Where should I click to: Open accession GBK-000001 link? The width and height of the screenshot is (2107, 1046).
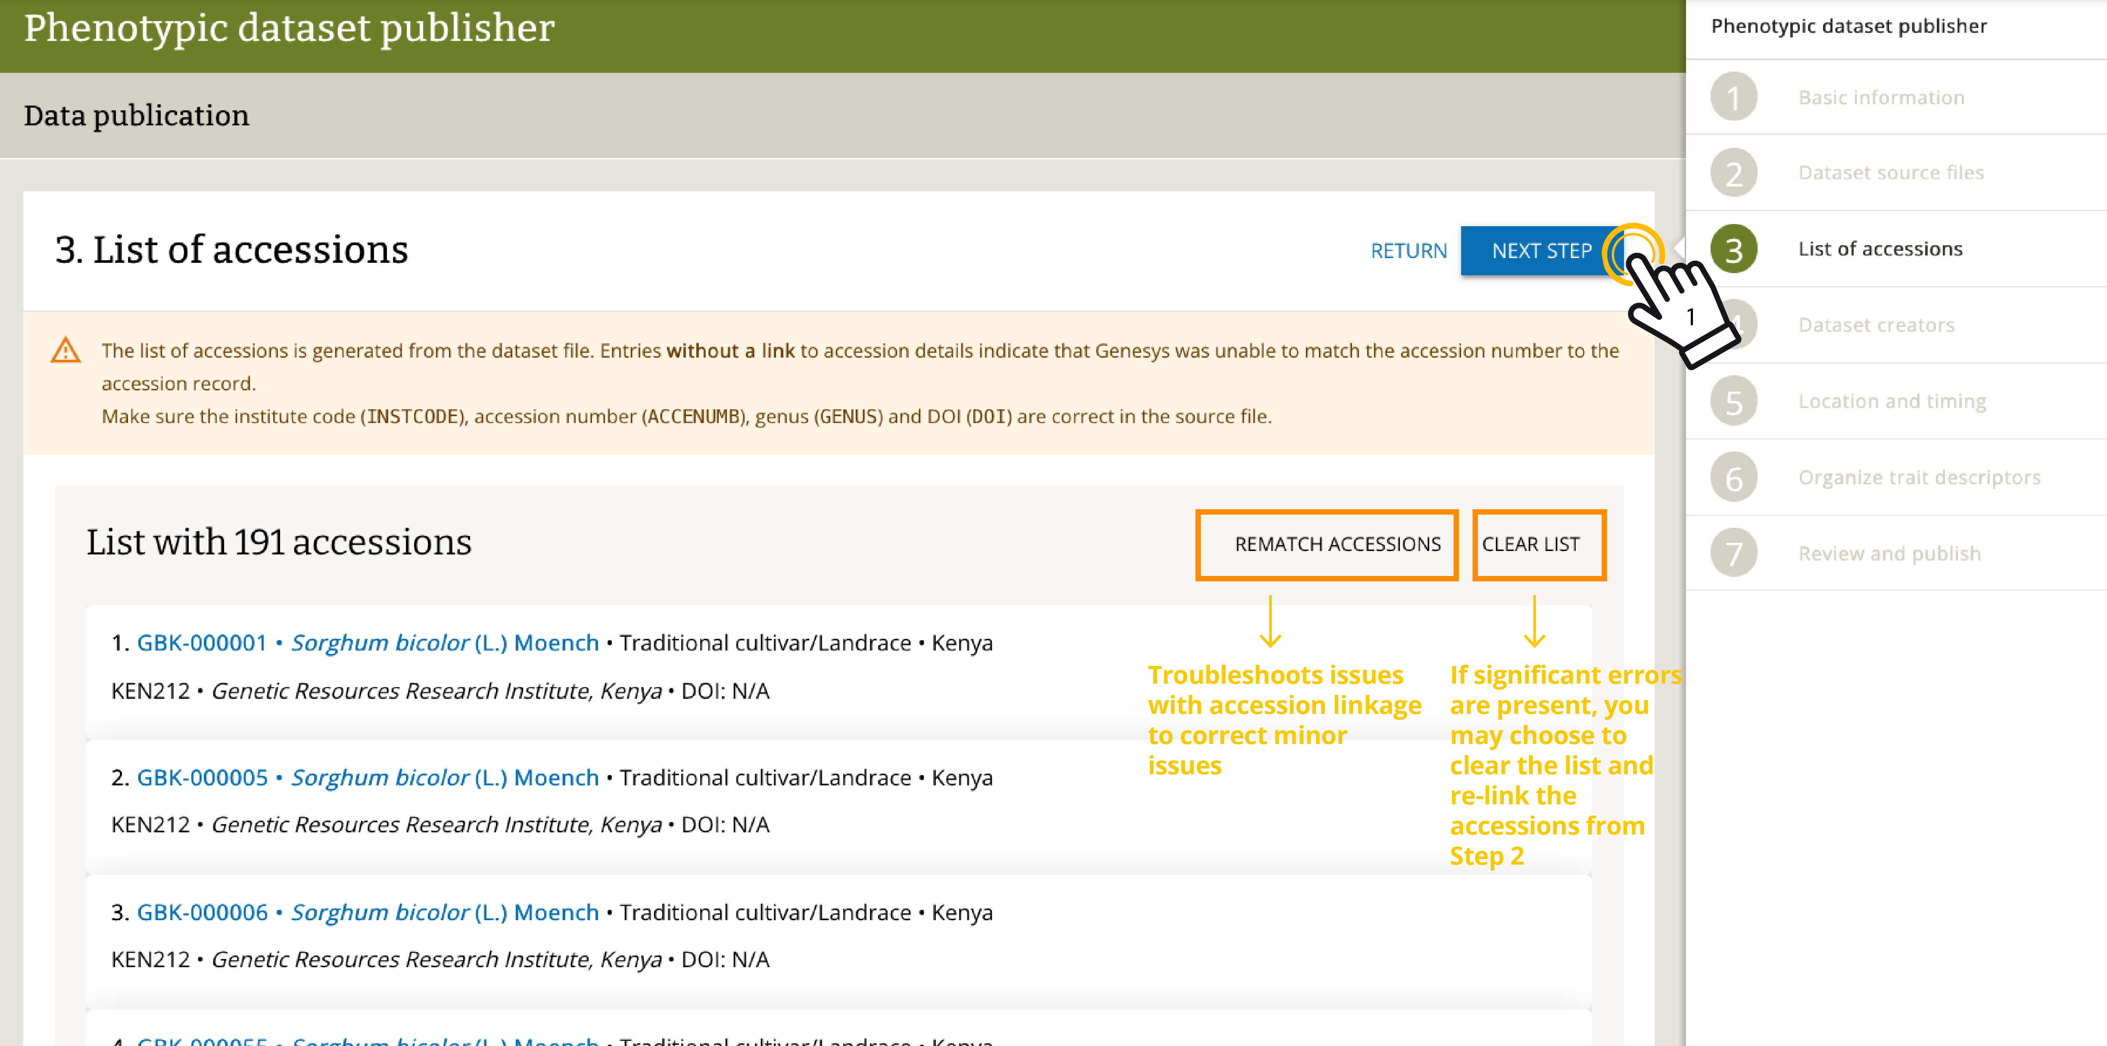click(x=202, y=643)
